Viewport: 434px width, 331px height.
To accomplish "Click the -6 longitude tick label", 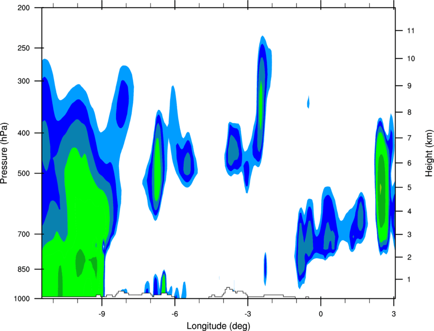I will (x=175, y=314).
